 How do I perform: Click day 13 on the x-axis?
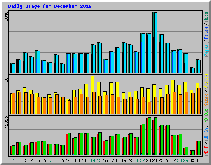pyautogui.click(x=87, y=160)
